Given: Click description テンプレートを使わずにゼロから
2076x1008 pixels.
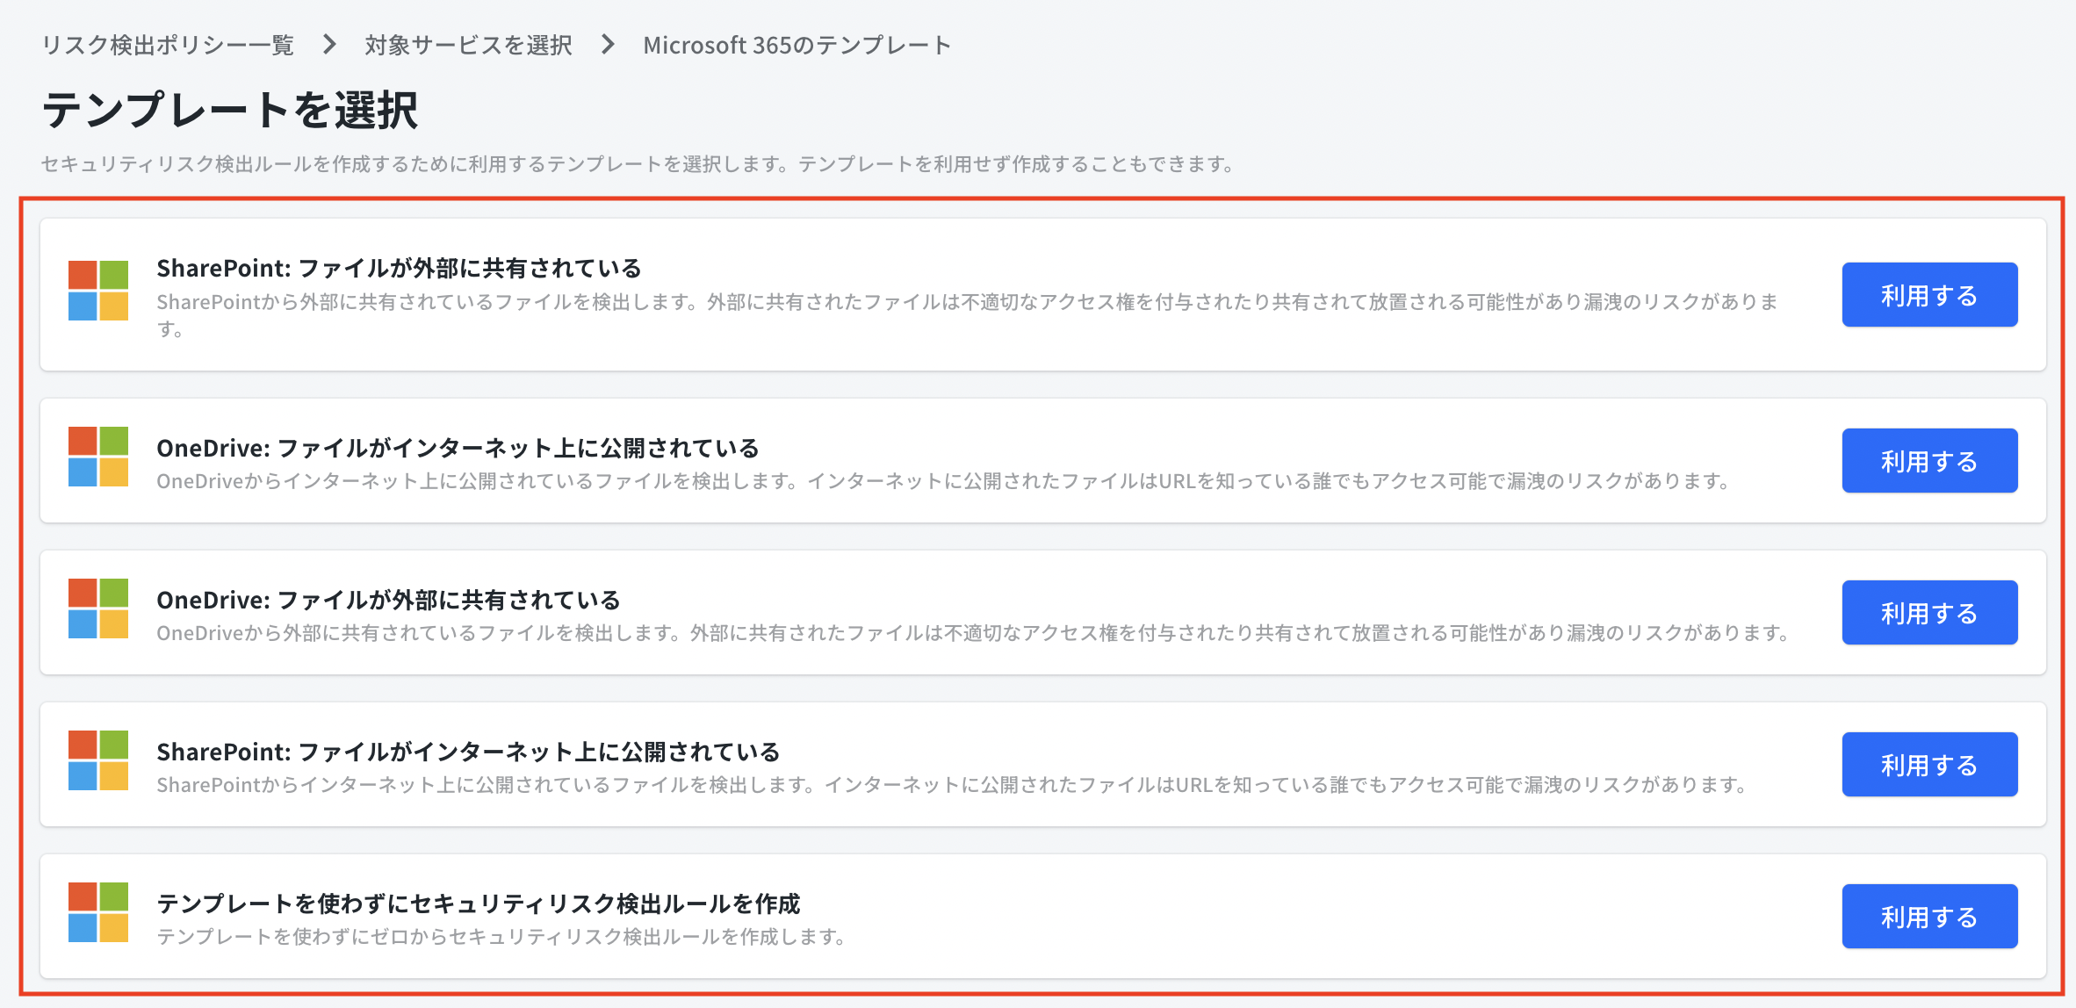Looking at the screenshot, I should [x=501, y=937].
